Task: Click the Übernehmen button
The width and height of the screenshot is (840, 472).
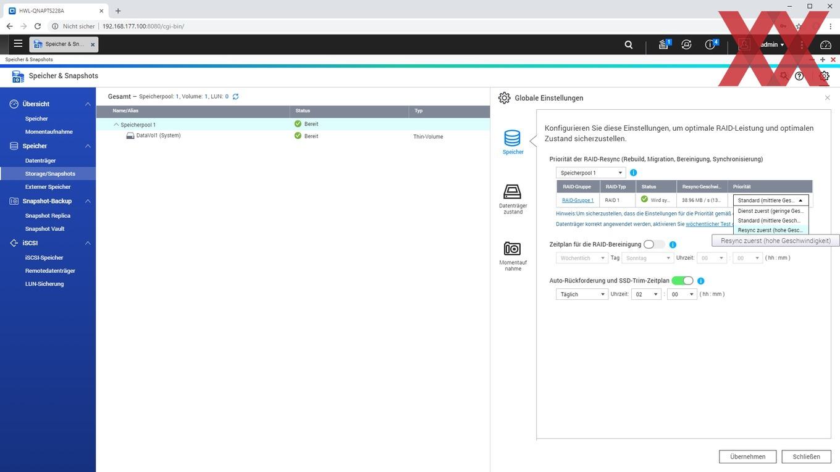Action: 747,457
